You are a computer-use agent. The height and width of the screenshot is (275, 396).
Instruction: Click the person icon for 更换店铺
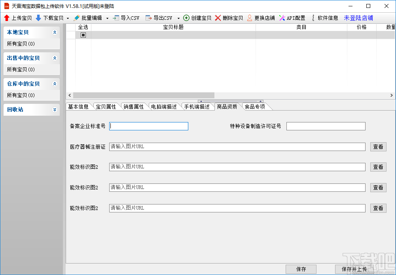250,18
